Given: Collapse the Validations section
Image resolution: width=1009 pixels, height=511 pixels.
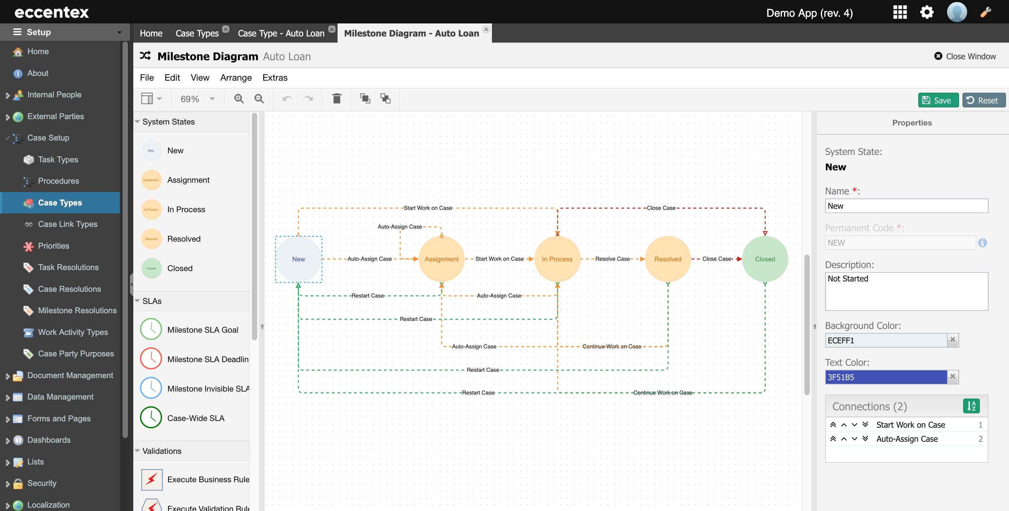Looking at the screenshot, I should [138, 451].
